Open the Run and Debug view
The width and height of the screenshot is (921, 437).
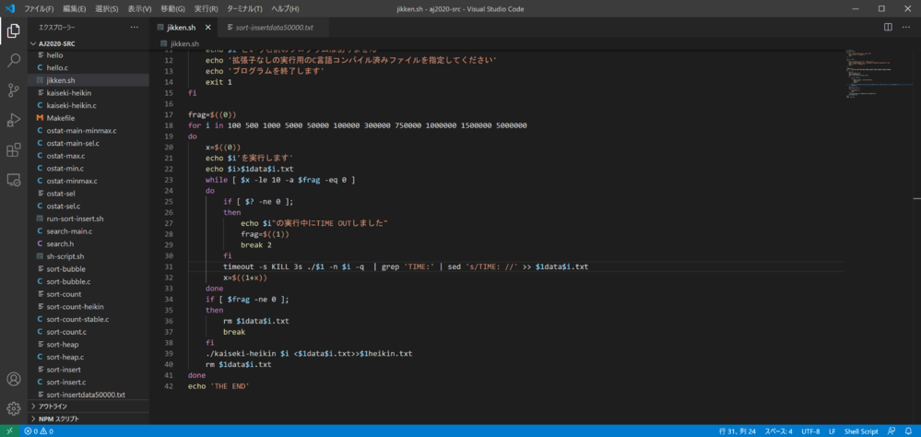14,120
